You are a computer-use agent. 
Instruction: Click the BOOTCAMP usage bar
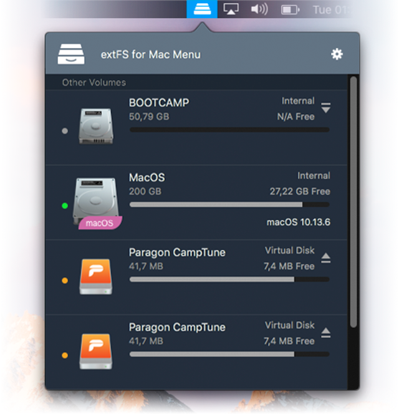pos(229,130)
